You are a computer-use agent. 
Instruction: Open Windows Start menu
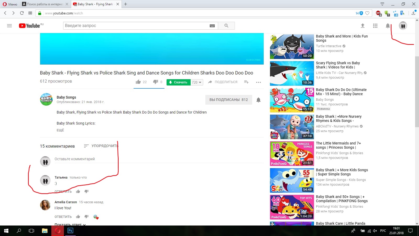[x=6, y=231]
